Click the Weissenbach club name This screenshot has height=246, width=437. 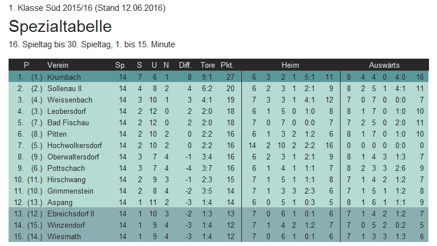pos(70,100)
